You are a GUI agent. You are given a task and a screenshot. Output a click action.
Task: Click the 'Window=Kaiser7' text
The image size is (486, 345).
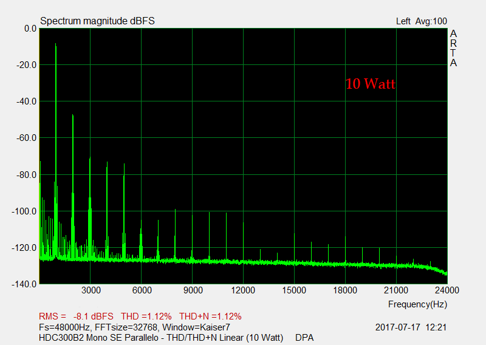point(196,327)
